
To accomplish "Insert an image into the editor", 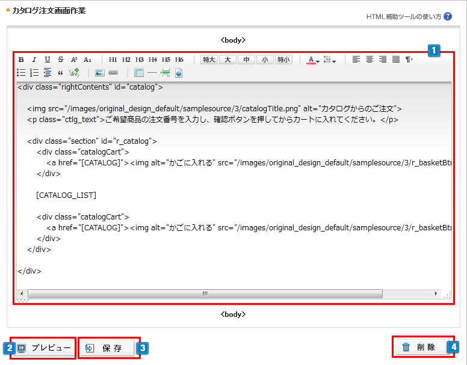I will click(x=100, y=73).
